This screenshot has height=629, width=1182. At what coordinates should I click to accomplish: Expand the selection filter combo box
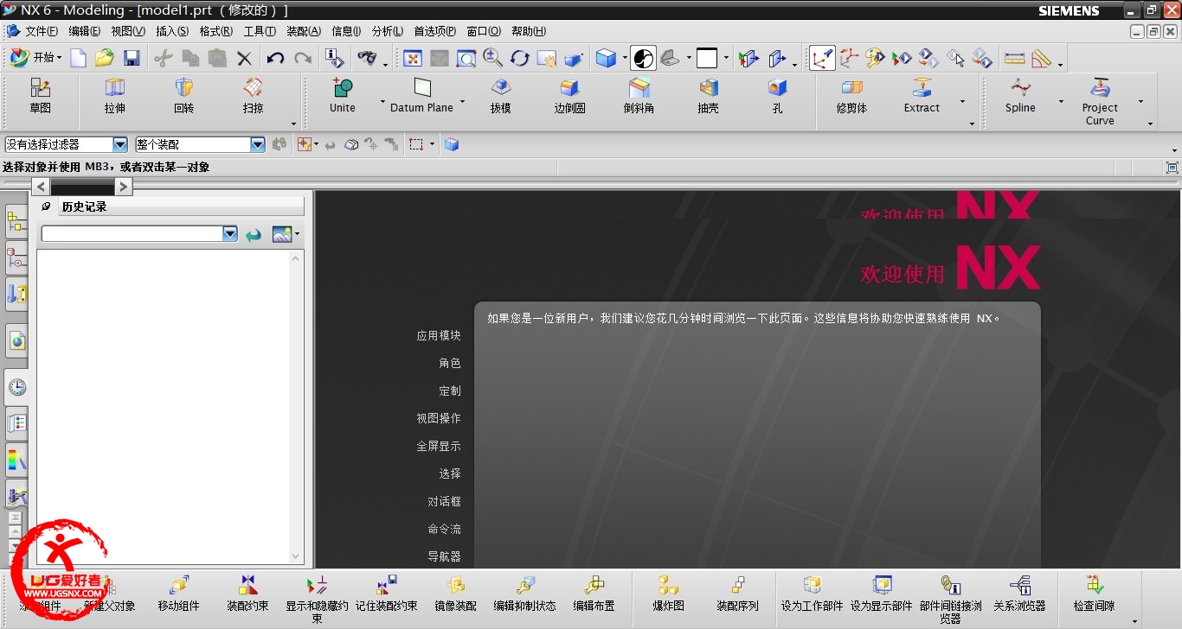point(120,145)
